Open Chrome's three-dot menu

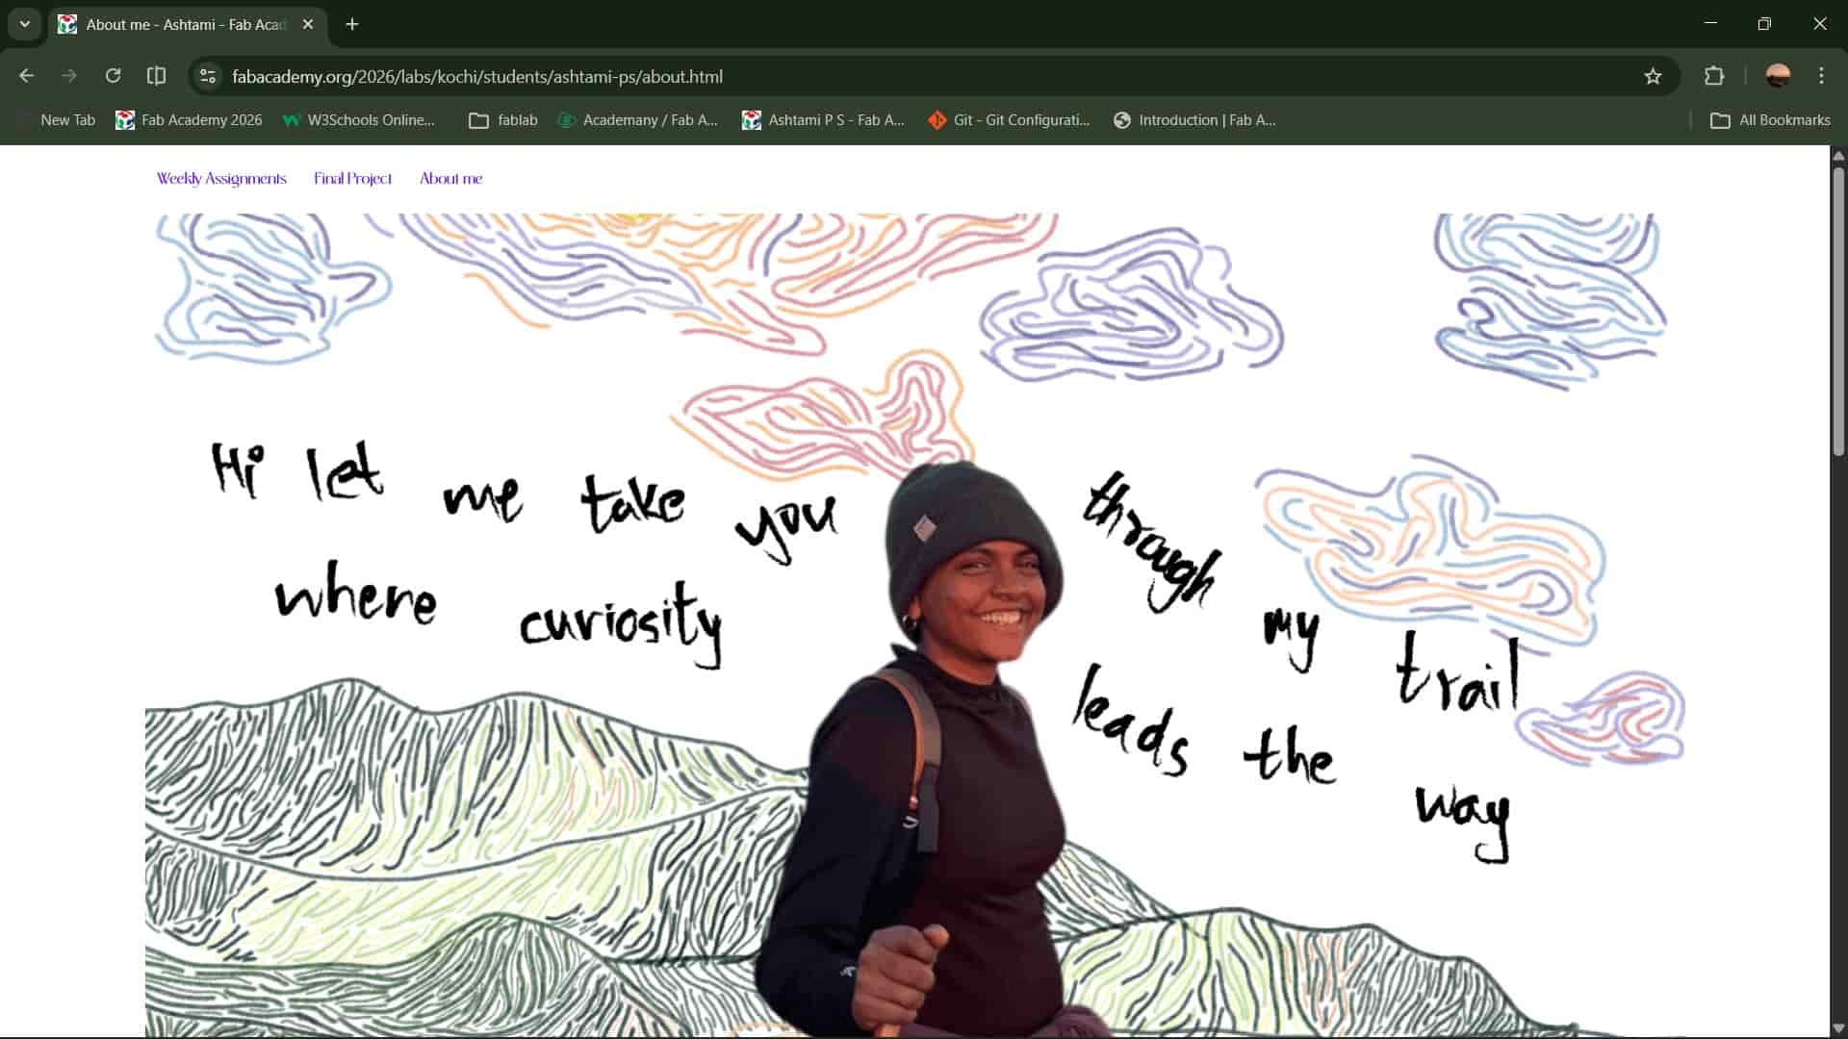[1821, 76]
